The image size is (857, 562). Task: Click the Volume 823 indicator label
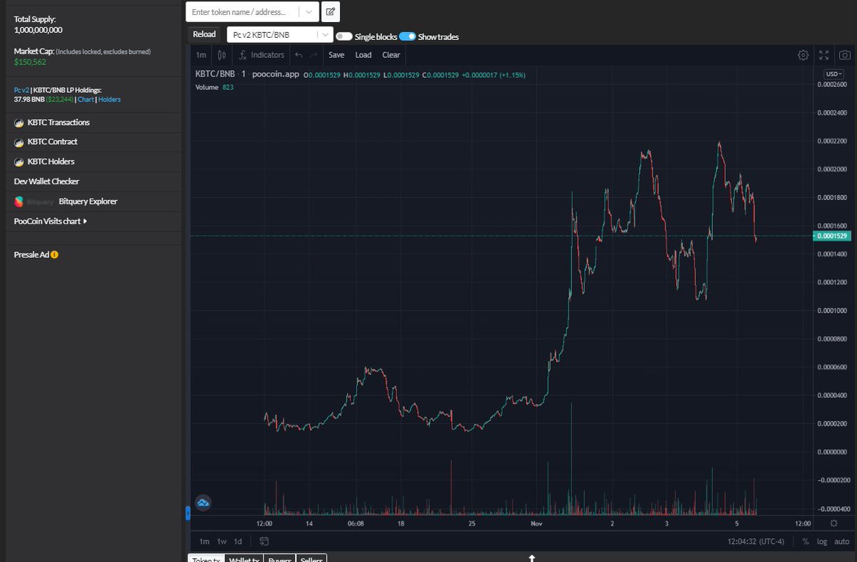pos(214,87)
